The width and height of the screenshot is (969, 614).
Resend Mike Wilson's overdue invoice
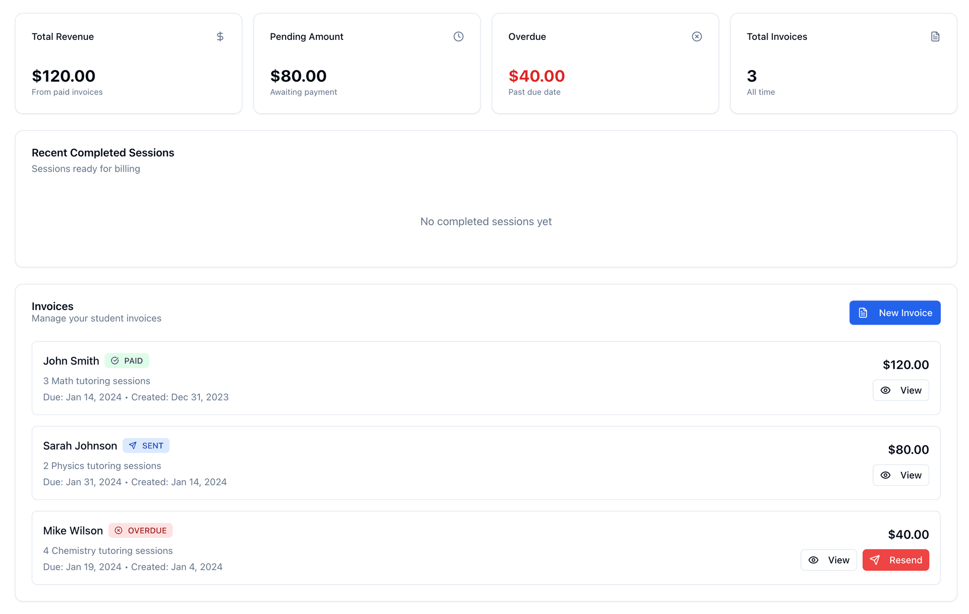896,560
